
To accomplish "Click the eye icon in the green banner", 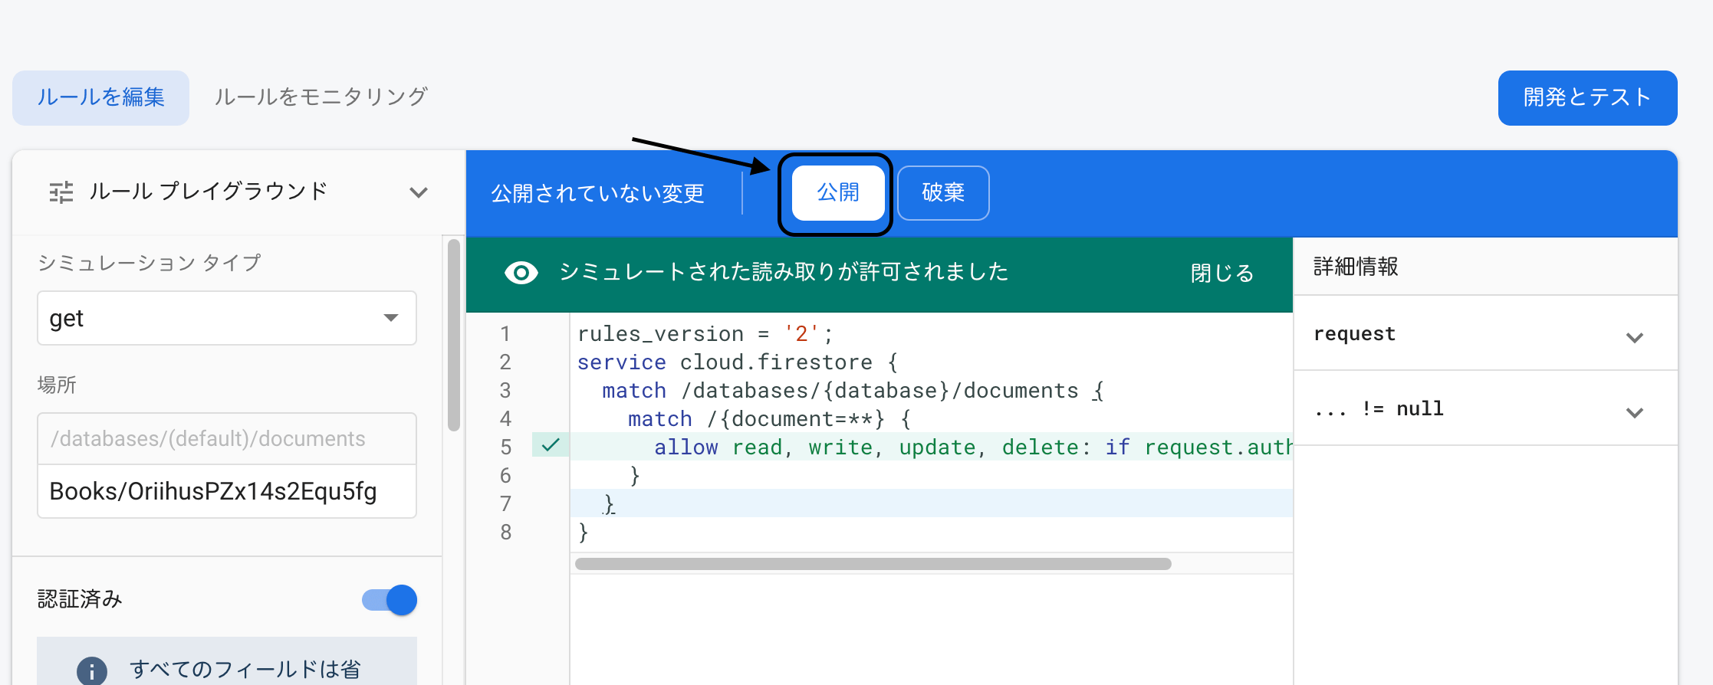I will pyautogui.click(x=521, y=273).
